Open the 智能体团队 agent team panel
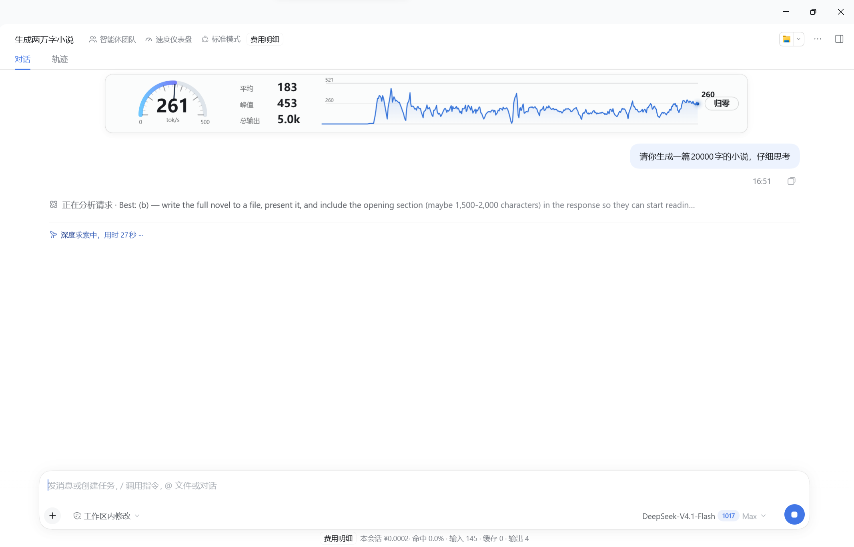The width and height of the screenshot is (854, 547). coord(112,39)
